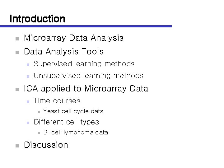Click the bullet next to 'Data Analysis Tools'

(x=17, y=52)
